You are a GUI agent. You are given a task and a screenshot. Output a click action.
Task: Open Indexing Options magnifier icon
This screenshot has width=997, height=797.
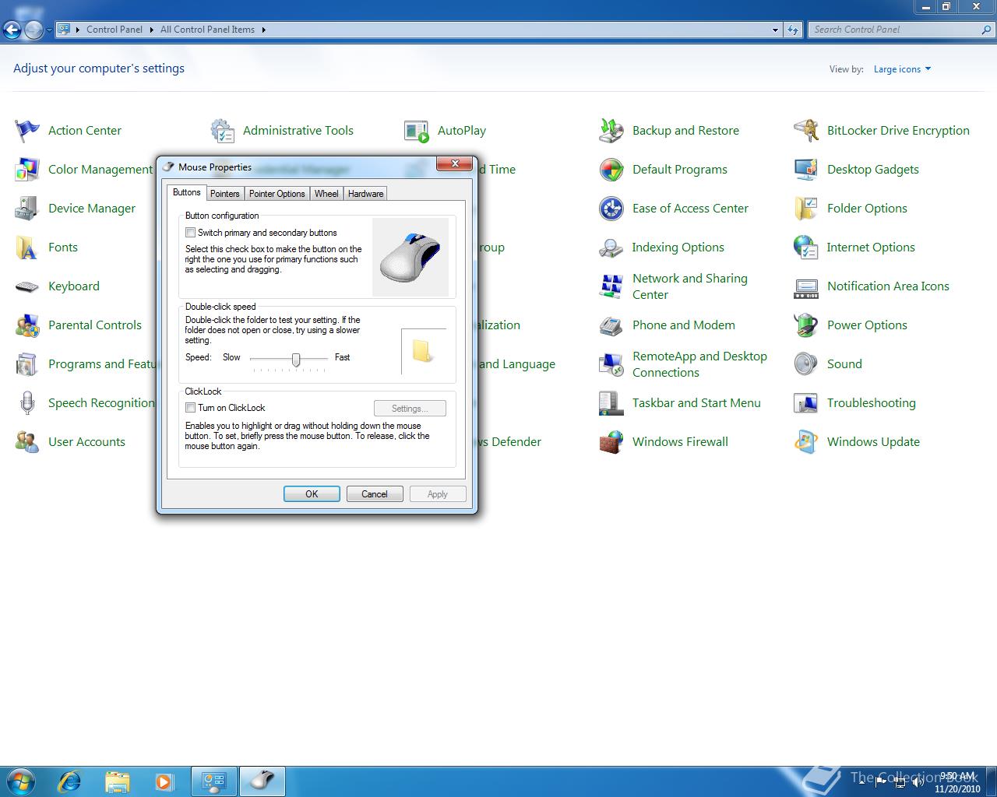coord(611,248)
